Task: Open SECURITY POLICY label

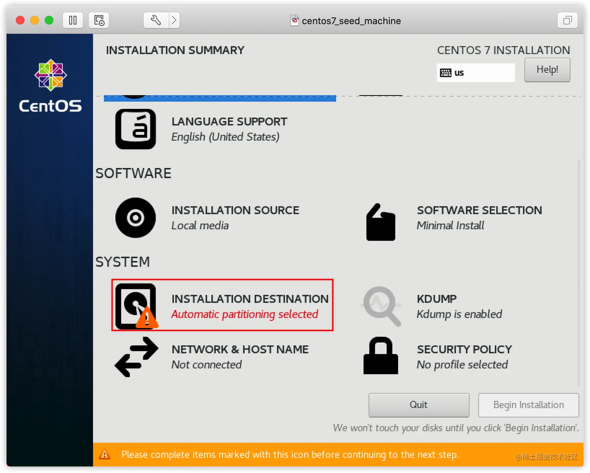Action: tap(464, 349)
